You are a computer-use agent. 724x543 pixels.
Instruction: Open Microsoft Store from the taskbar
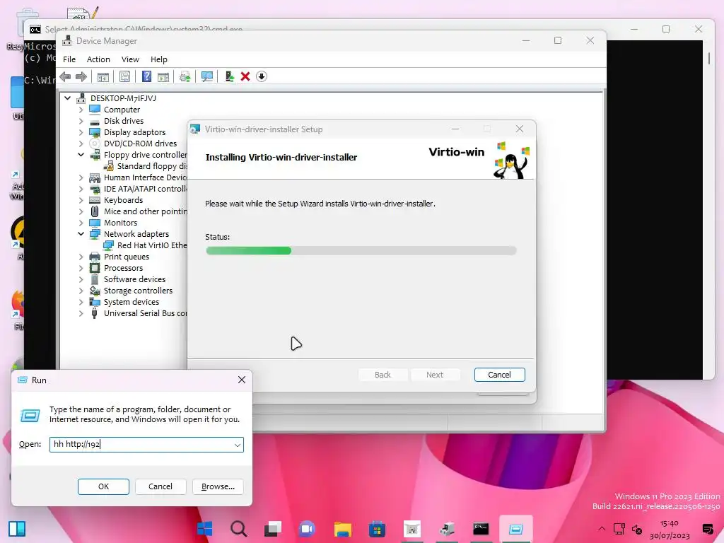[x=377, y=529]
